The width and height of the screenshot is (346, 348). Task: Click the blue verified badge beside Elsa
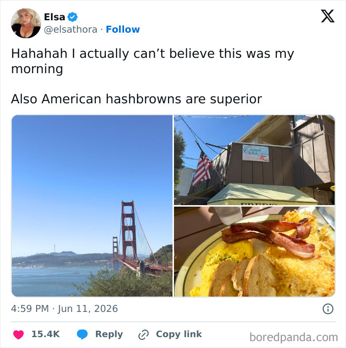point(72,17)
